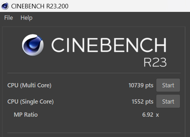Viewport: 190px width, 137px height.
Task: Select the CPU (Multi Core) label
Action: 29,85
